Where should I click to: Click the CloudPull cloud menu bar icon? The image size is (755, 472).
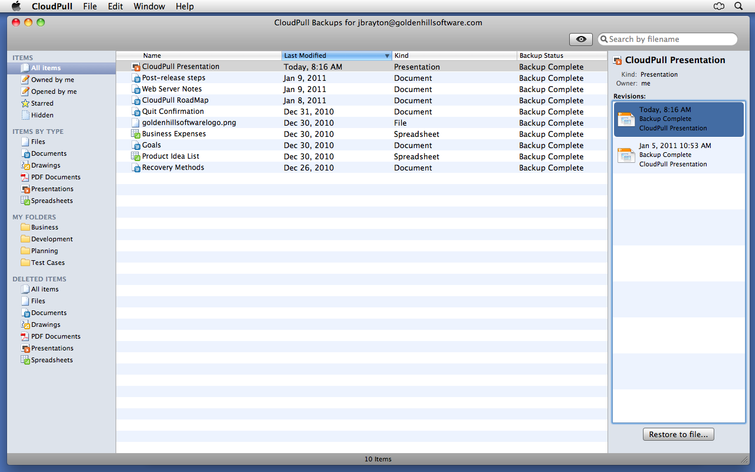[x=718, y=6]
